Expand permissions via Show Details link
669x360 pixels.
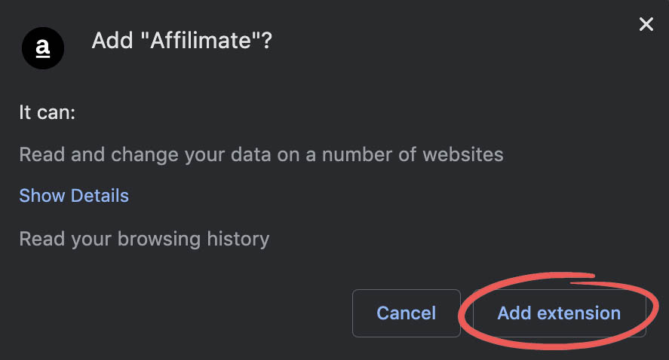pos(74,196)
